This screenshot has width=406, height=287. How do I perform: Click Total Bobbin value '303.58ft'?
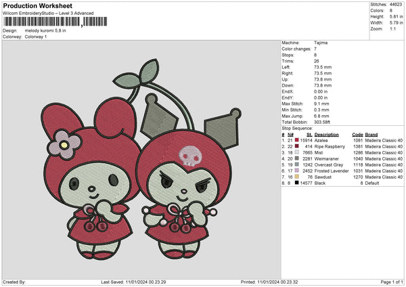click(322, 122)
